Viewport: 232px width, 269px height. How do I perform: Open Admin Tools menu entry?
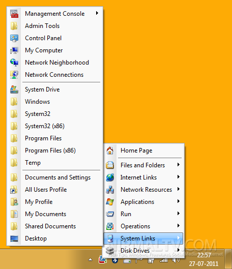pos(55,26)
